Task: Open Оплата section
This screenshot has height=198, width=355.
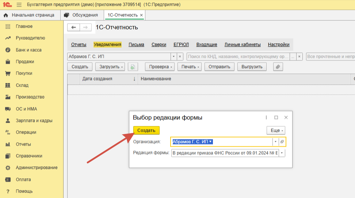Action: 23,180
